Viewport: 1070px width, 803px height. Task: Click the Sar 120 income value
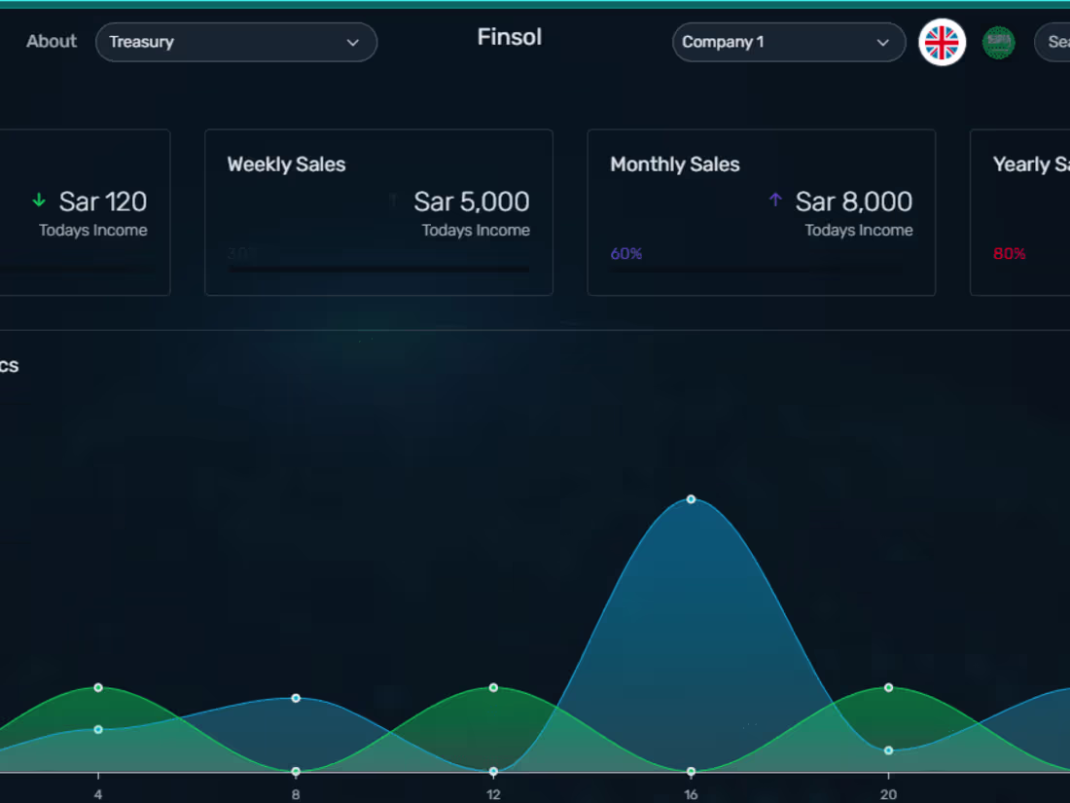point(103,202)
